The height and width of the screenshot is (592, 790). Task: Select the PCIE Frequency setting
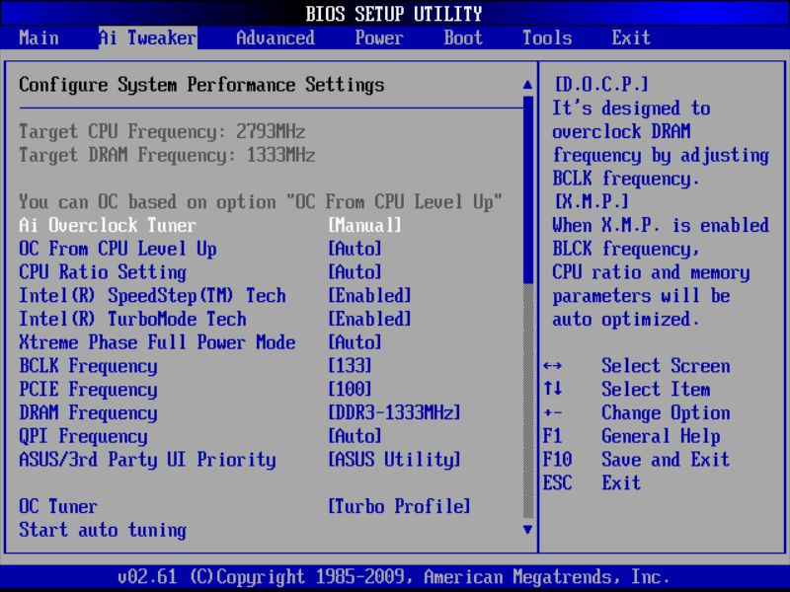click(x=88, y=389)
